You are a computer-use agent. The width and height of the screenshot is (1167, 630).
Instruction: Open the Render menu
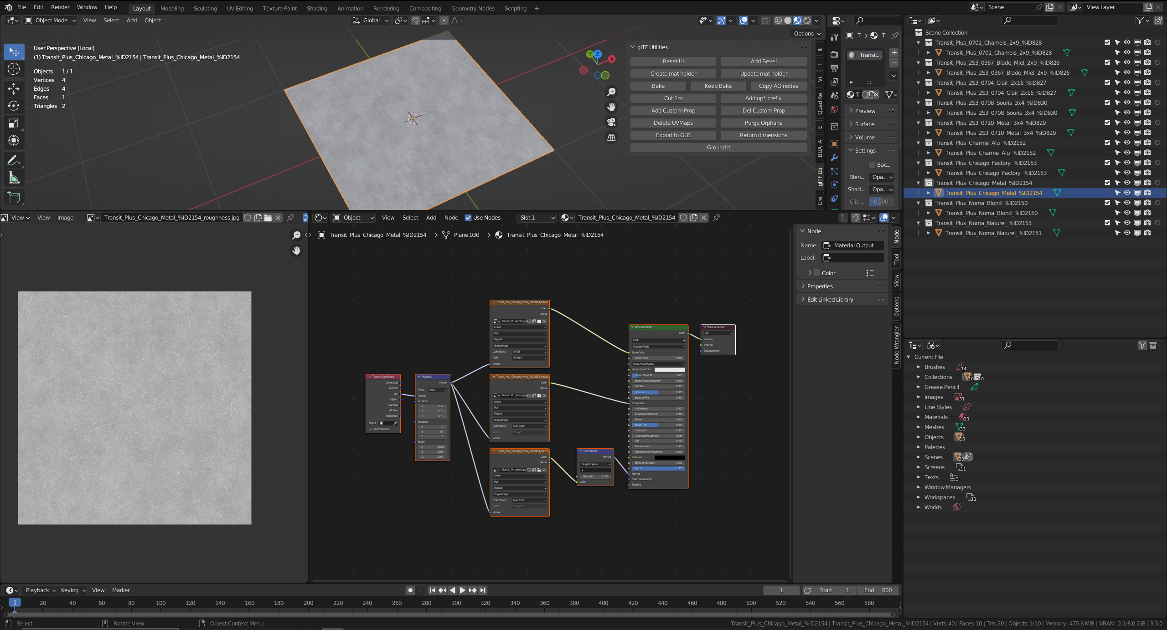pos(60,7)
